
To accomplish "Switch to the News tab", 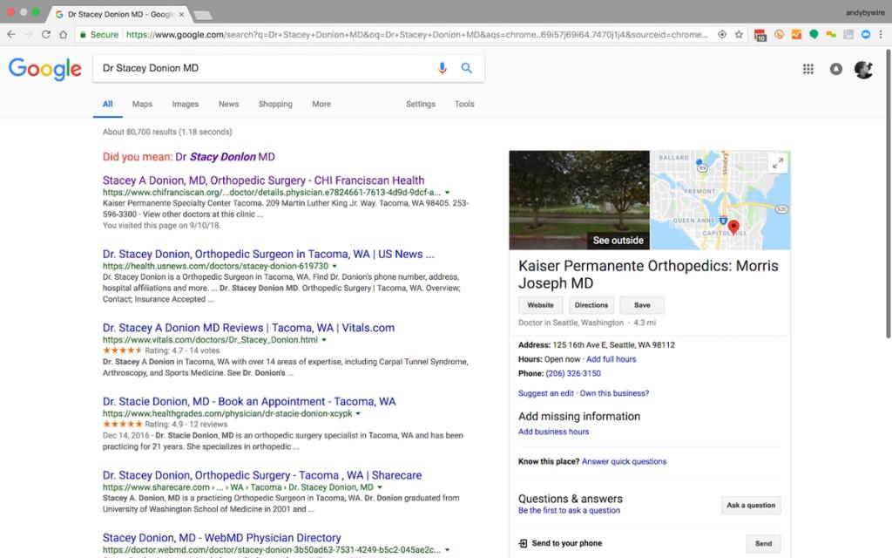I will 229,105.
